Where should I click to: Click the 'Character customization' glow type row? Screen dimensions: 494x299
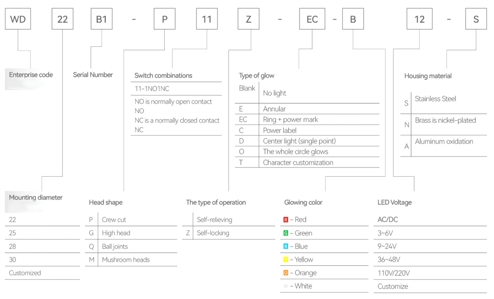point(298,163)
